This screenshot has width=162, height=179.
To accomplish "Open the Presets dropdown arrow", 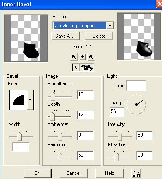I will click(110, 26).
